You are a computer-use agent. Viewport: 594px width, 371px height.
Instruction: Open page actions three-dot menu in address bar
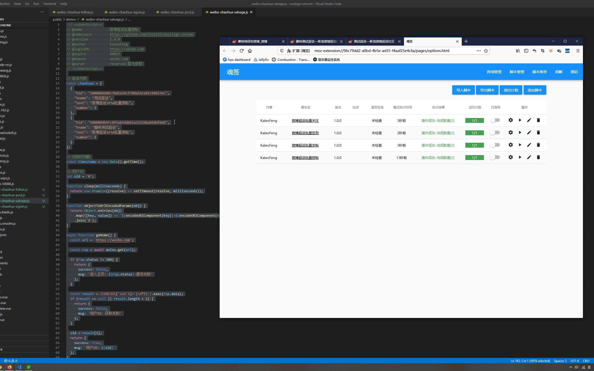(x=478, y=51)
